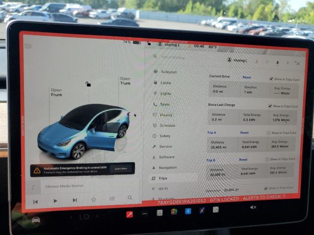Click the ALERTS TO CHECK text

264,198
